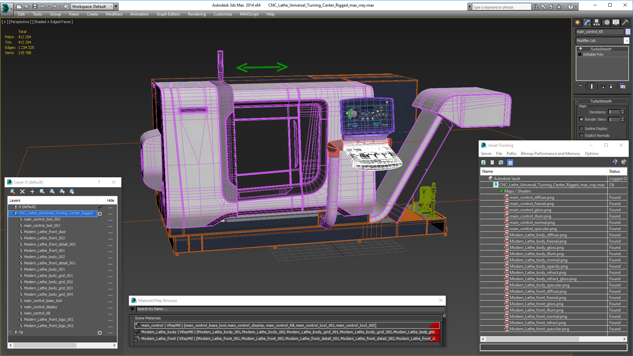The image size is (633, 356).
Task: Delete highlighted layer X icon
Action: pyautogui.click(x=22, y=192)
